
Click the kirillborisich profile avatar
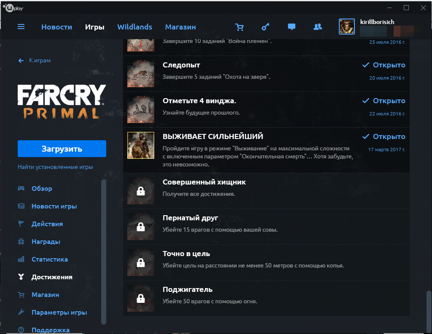pos(346,27)
